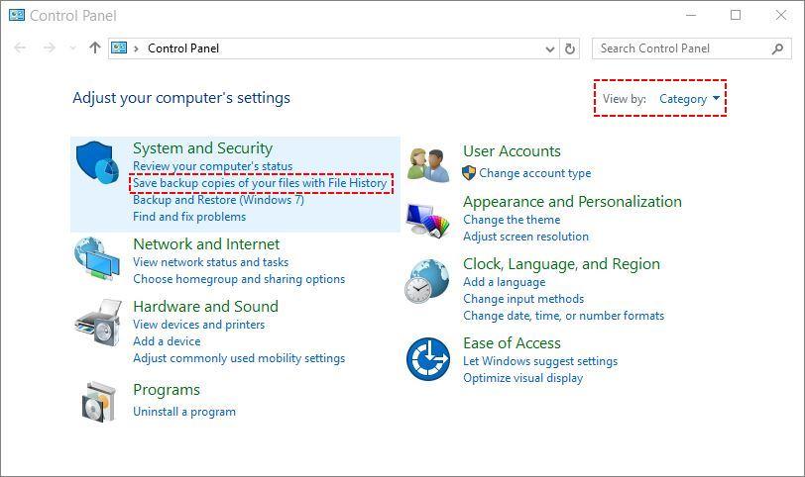
Task: Open the Clock, Language, and Region icon
Action: click(x=426, y=281)
